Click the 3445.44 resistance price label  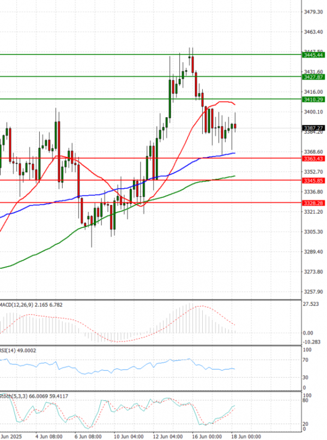[x=313, y=55]
